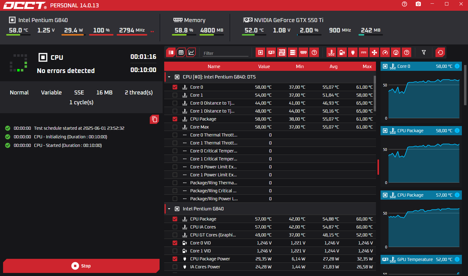
Task: Collapse the CPU [#0] DTS sensor group
Action: [169, 77]
